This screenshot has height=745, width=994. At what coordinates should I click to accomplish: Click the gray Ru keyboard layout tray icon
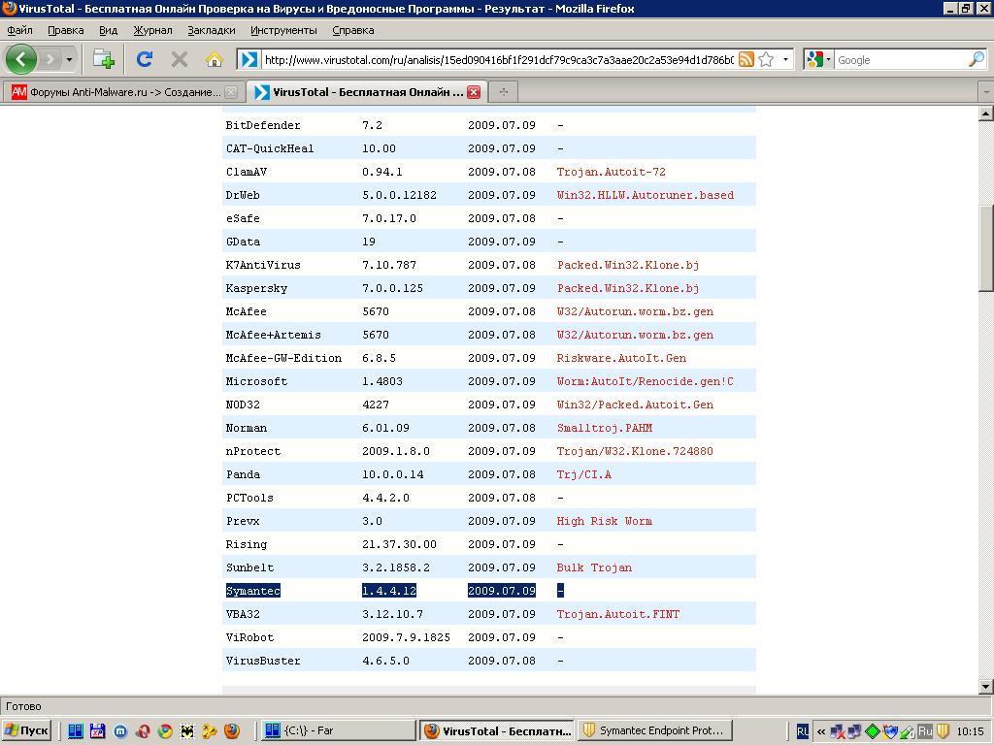925,731
